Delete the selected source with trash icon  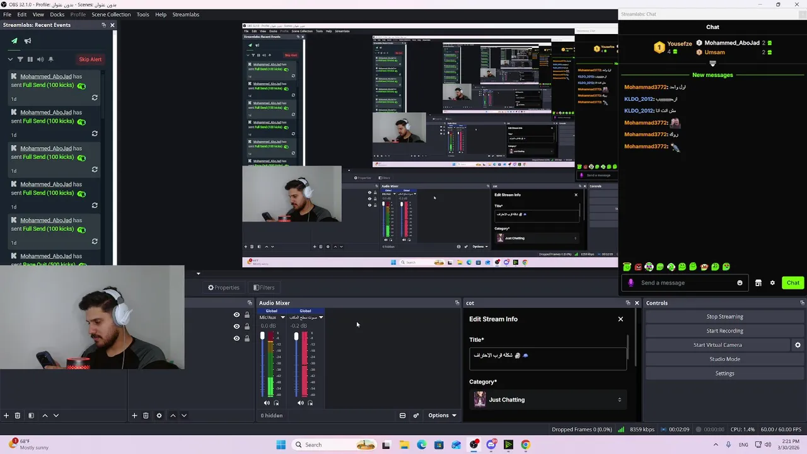[x=146, y=416]
